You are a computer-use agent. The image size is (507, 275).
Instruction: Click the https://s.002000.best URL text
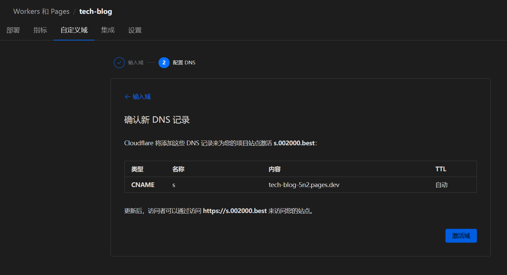(235, 211)
